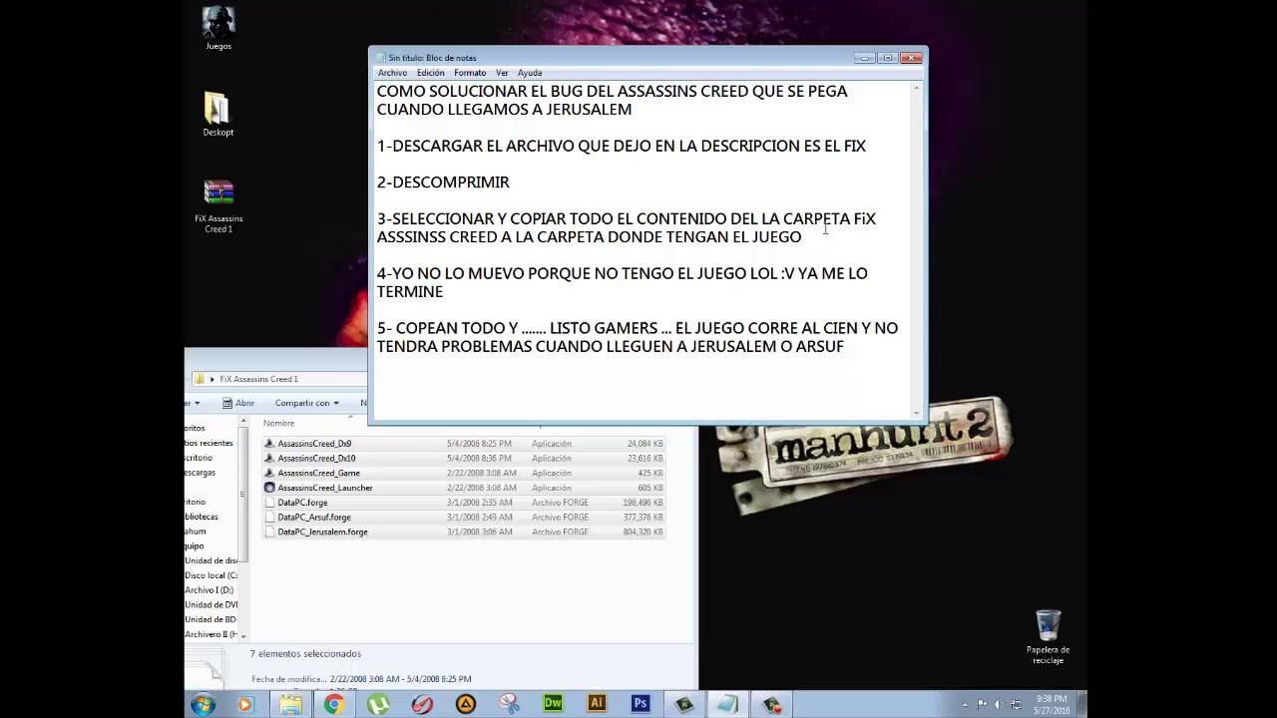Switch to the Notepad taskbar button
Screen dimensions: 1277x718
(727, 704)
